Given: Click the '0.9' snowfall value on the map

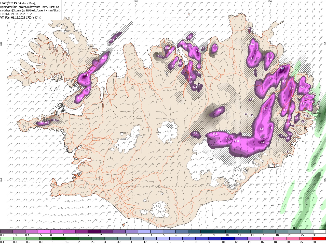Looking at the screenshot, I should click(x=252, y=44).
